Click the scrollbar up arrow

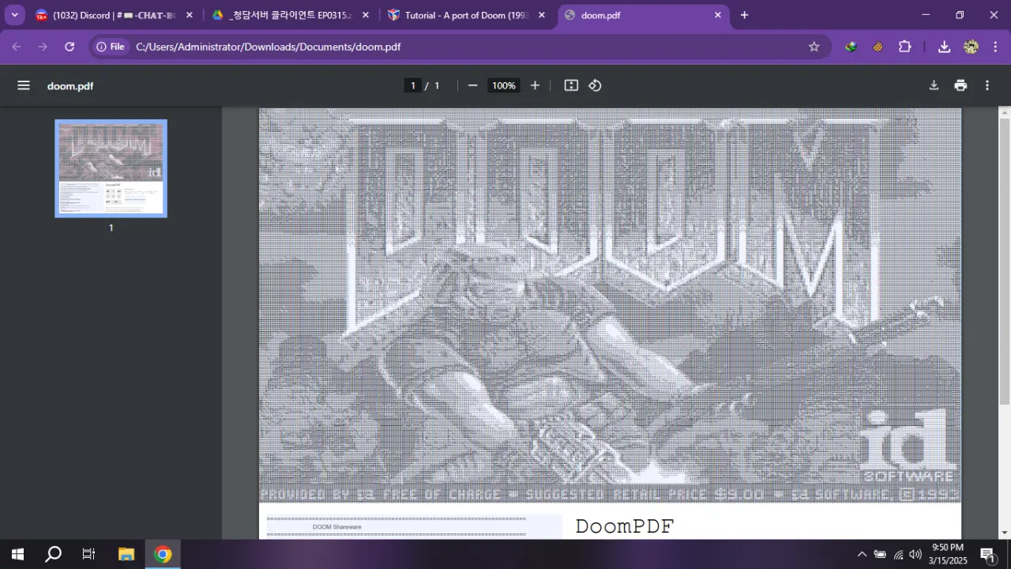point(1005,112)
